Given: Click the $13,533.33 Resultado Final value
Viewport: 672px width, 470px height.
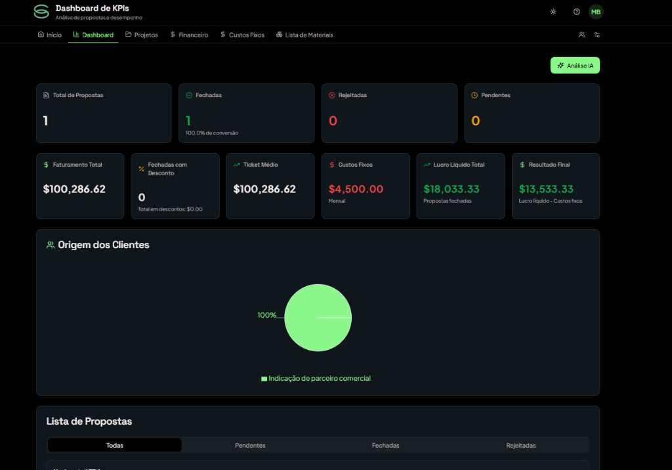Looking at the screenshot, I should [x=546, y=189].
